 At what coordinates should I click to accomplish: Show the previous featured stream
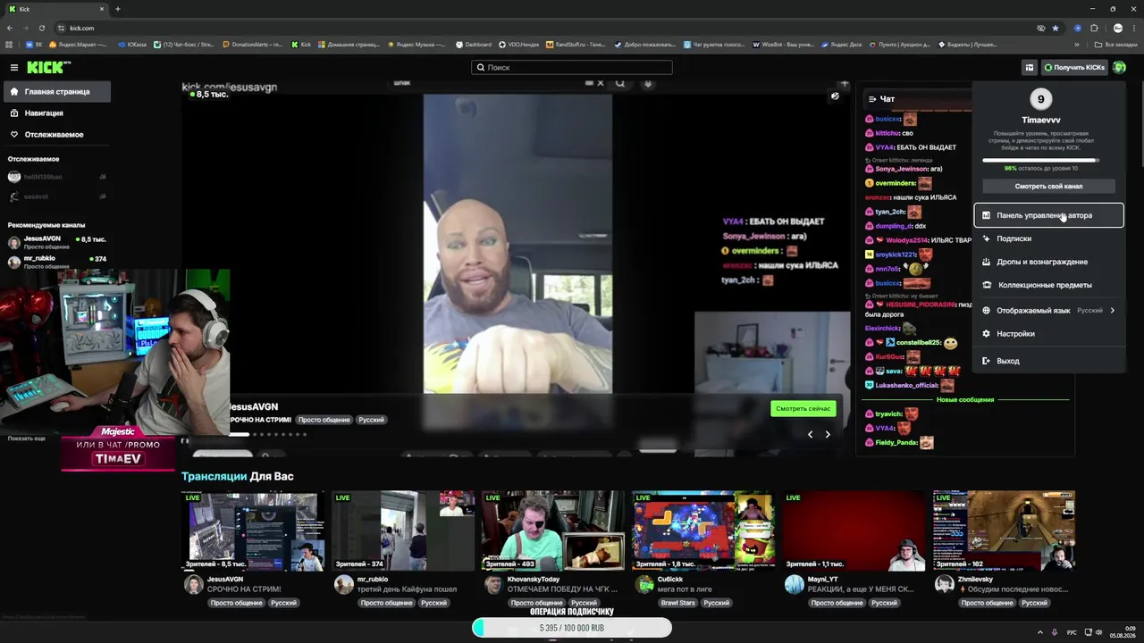click(811, 434)
